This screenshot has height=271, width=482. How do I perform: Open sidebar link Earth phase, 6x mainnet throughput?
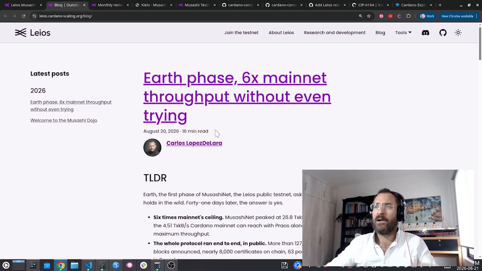(71, 106)
